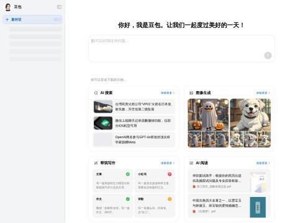The image size is (298, 223).
Task: Open the news about the VP01 rocket launch failure
Action: pos(134,107)
